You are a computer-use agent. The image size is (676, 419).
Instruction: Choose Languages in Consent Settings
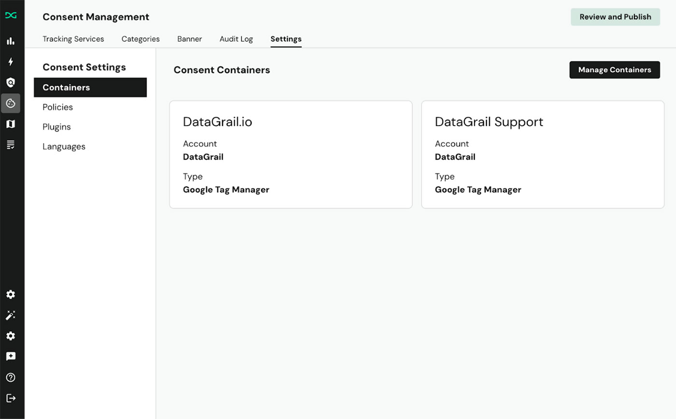(x=64, y=147)
